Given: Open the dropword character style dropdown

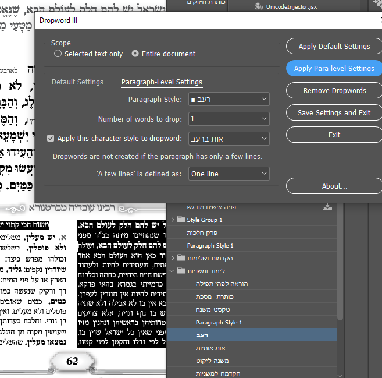Looking at the screenshot, I should (229, 139).
